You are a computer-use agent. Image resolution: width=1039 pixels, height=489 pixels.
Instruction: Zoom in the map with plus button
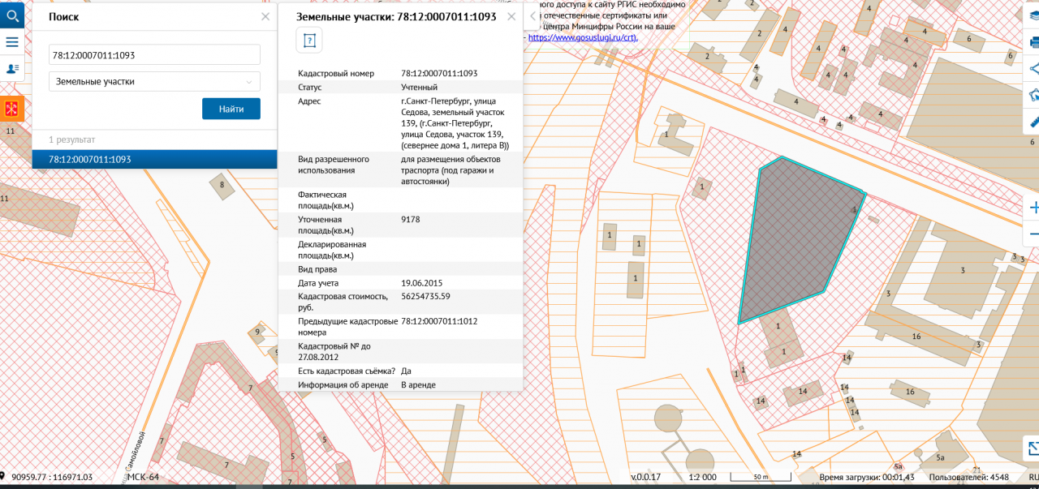1033,207
